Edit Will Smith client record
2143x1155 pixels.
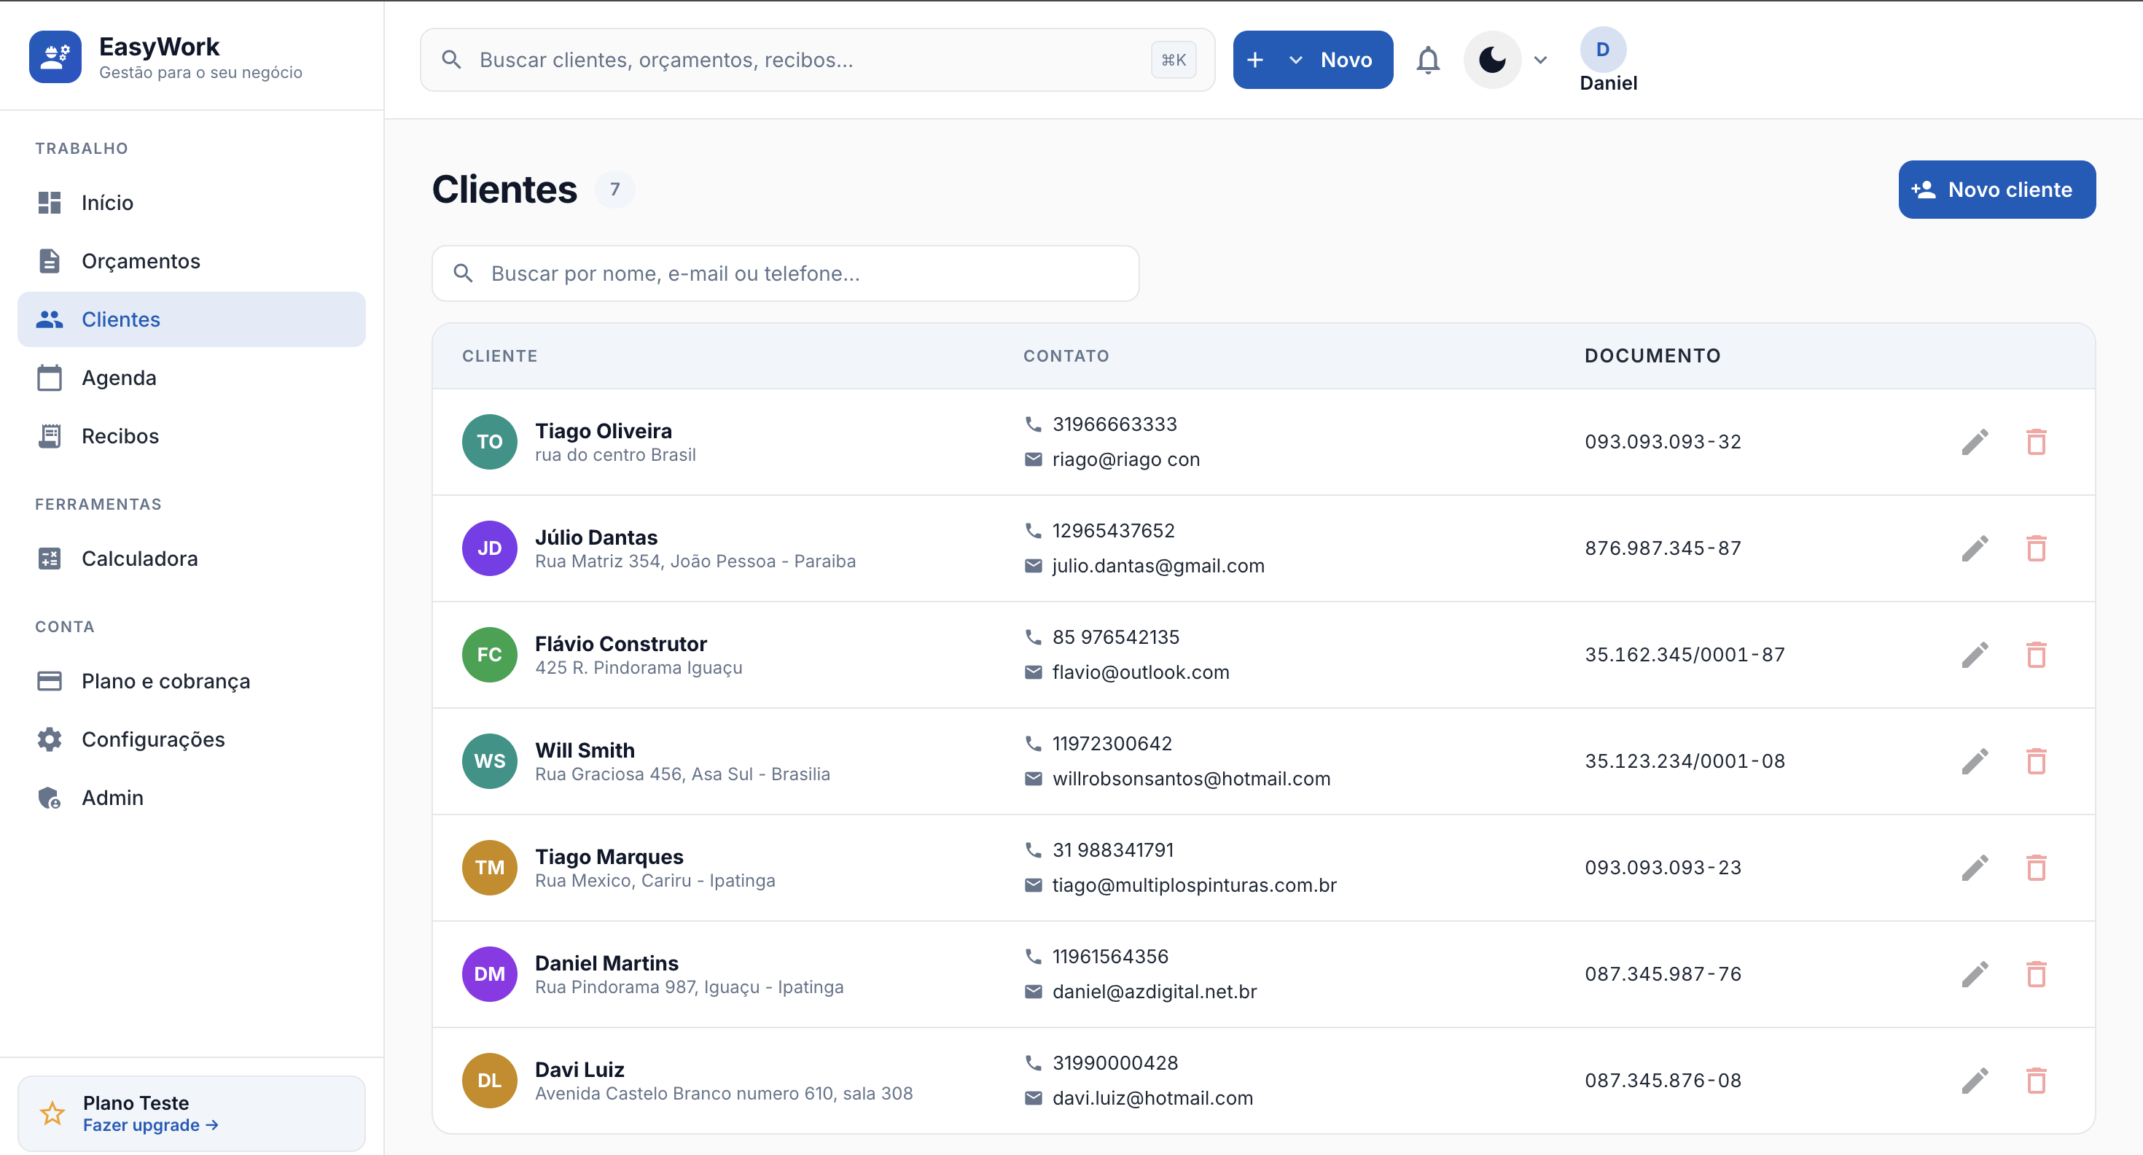1974,761
